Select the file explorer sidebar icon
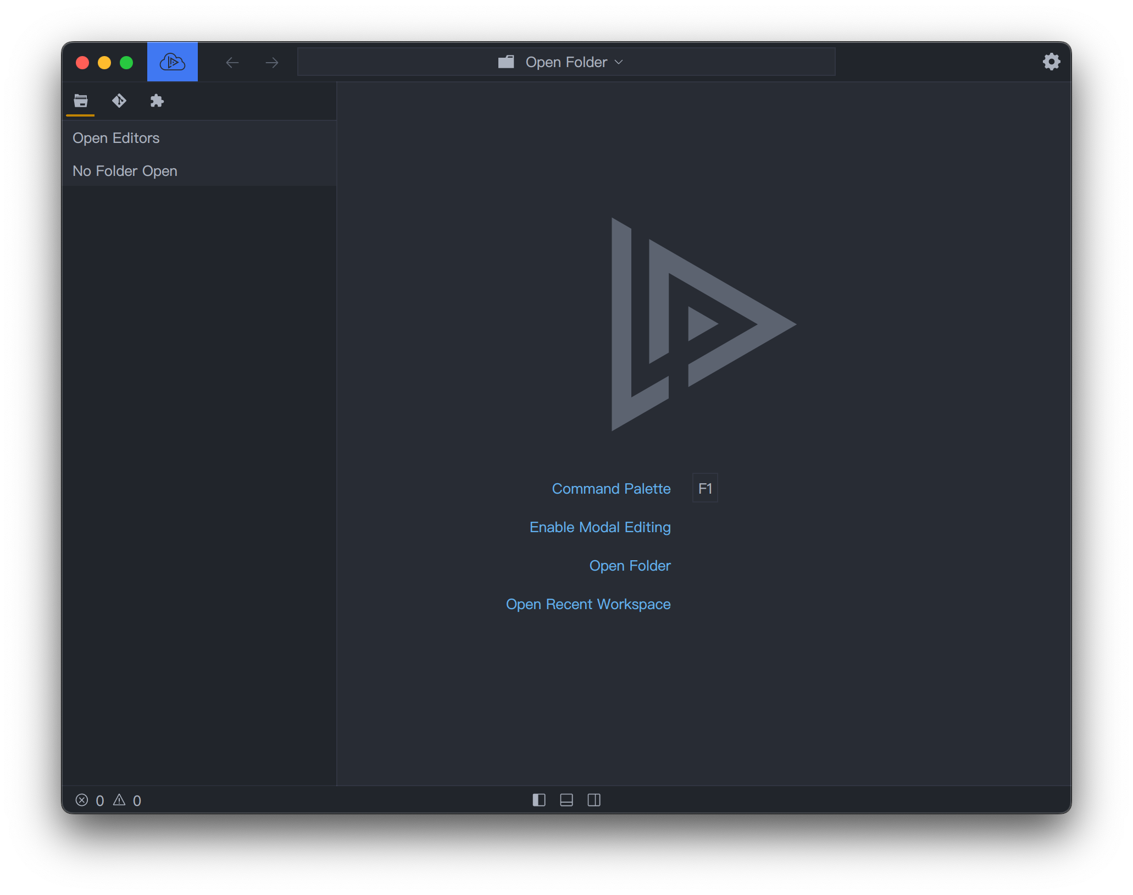Image resolution: width=1133 pixels, height=895 pixels. tap(81, 101)
